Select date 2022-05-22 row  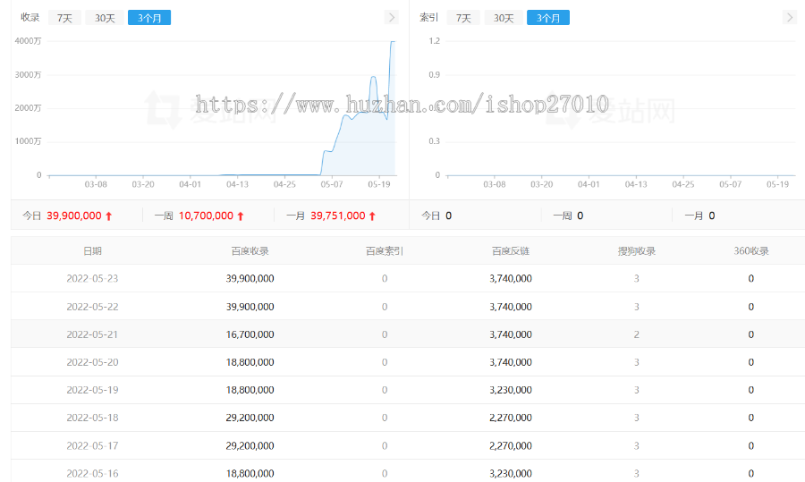(x=408, y=307)
